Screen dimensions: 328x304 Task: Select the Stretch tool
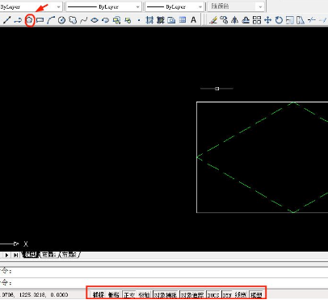301,20
